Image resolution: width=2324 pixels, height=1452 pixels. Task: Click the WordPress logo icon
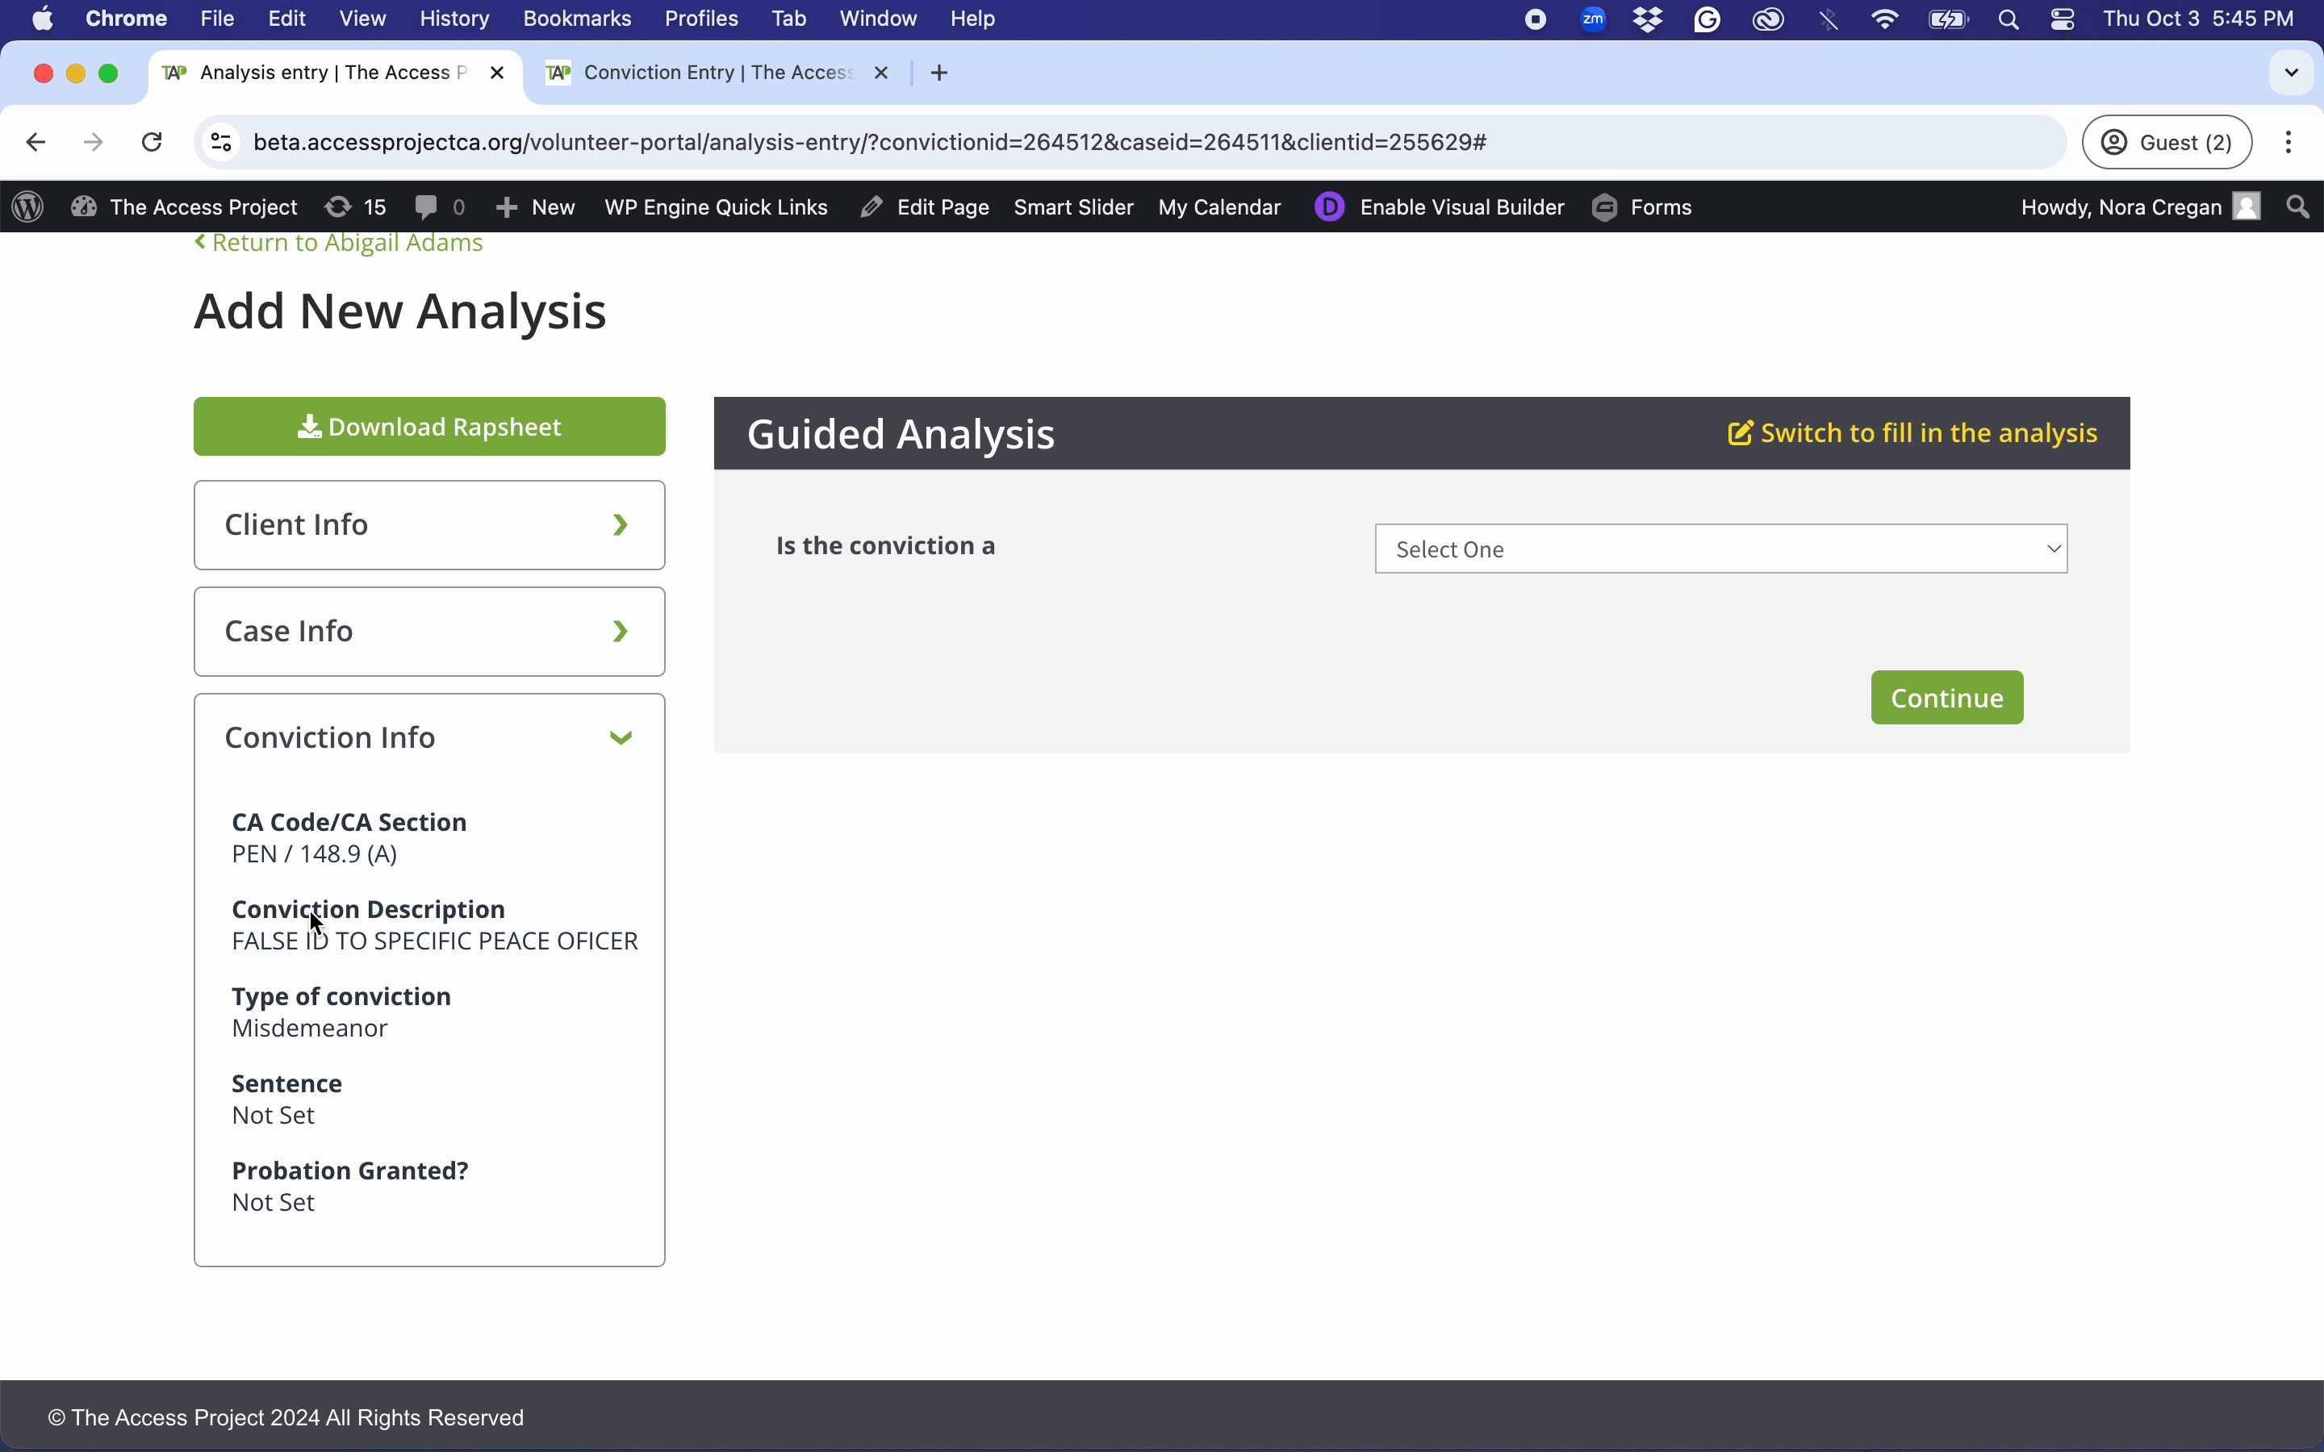tap(28, 207)
